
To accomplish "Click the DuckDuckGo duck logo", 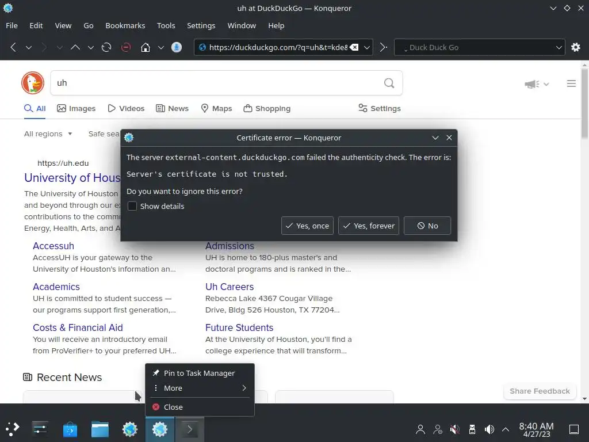I will pyautogui.click(x=33, y=83).
